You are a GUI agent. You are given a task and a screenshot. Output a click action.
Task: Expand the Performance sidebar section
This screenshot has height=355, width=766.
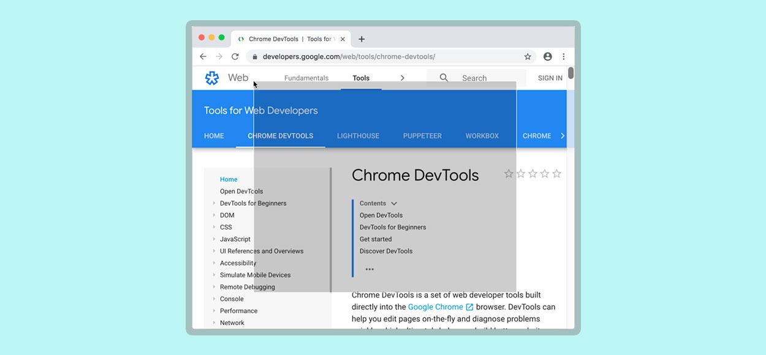coord(214,310)
